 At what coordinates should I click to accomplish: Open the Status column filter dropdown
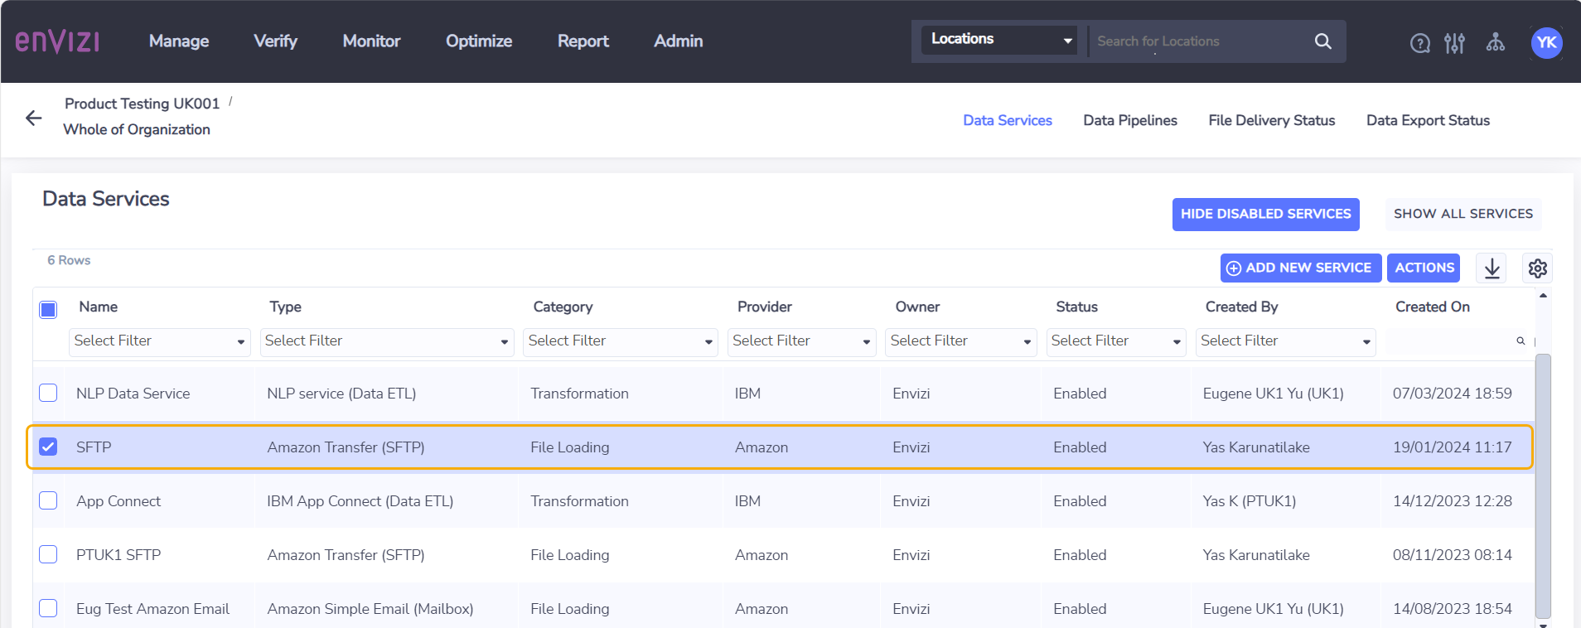pyautogui.click(x=1116, y=341)
